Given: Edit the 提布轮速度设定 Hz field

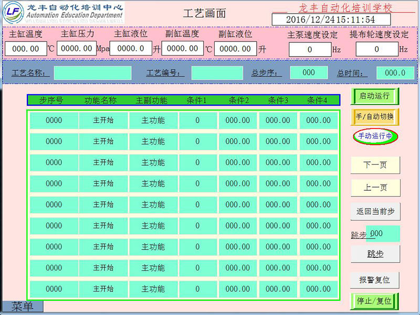Looking at the screenshot, I should 376,49.
